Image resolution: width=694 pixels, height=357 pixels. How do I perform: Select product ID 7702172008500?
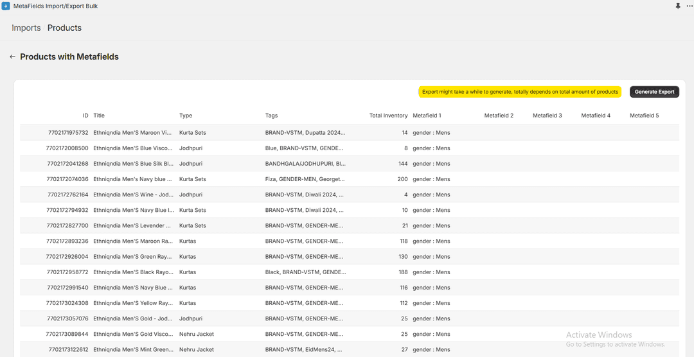(x=67, y=148)
